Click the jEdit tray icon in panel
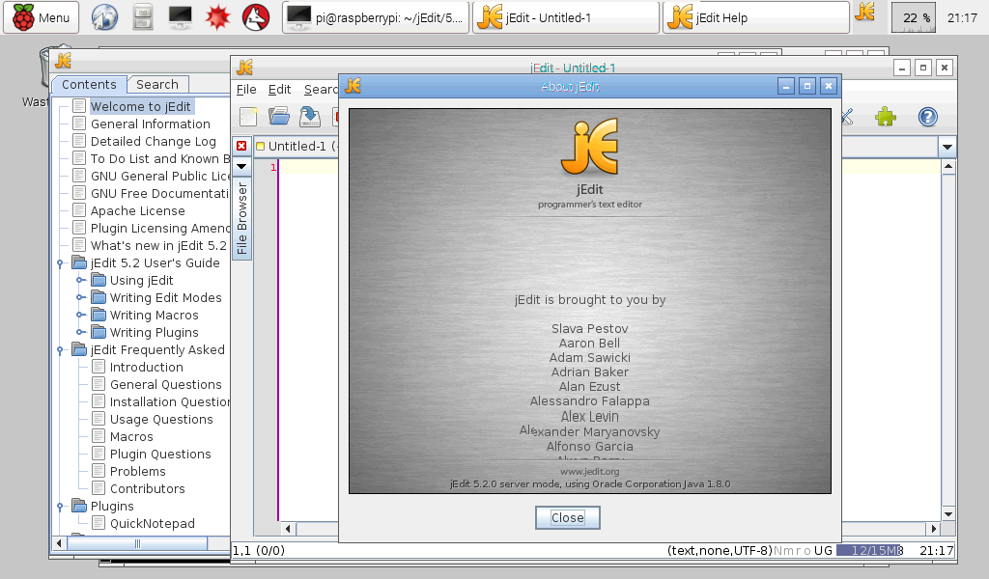Image resolution: width=989 pixels, height=579 pixels. point(865,13)
